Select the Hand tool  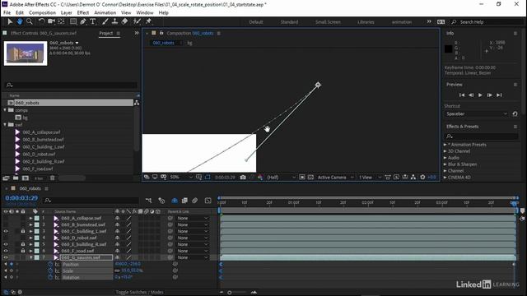[20, 21]
